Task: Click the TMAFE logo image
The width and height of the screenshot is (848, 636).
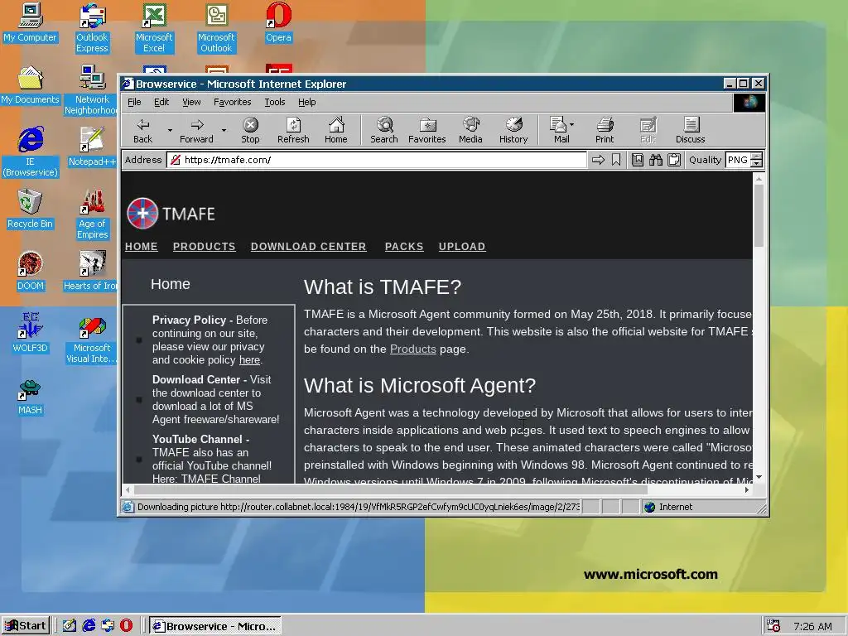Action: coord(171,214)
